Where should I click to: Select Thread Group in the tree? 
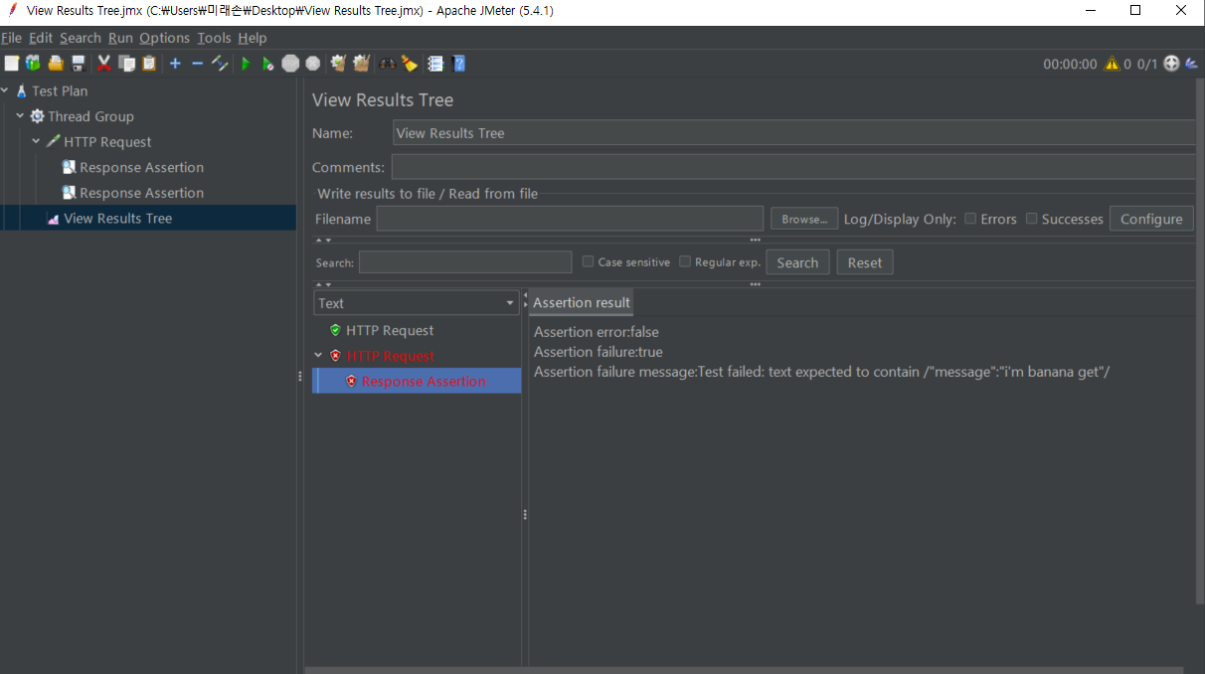90,116
